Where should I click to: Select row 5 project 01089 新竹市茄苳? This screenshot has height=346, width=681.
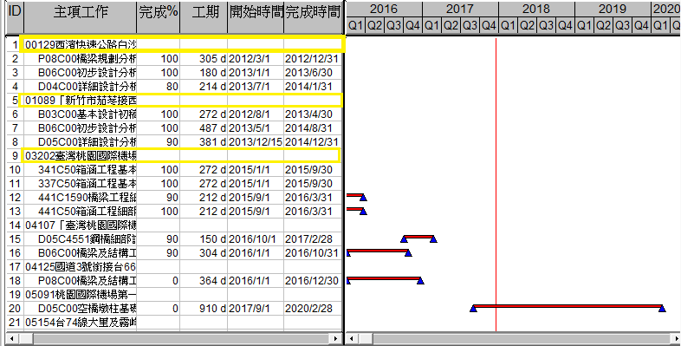point(81,101)
